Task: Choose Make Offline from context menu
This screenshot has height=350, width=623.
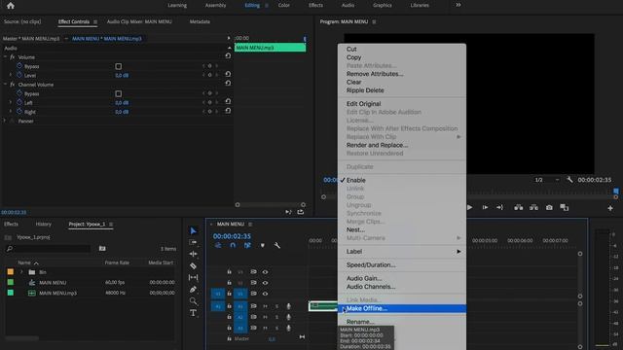Action: tap(402, 308)
